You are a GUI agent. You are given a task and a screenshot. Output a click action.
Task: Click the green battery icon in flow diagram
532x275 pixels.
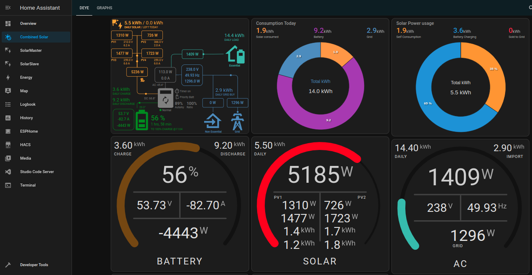tap(141, 120)
